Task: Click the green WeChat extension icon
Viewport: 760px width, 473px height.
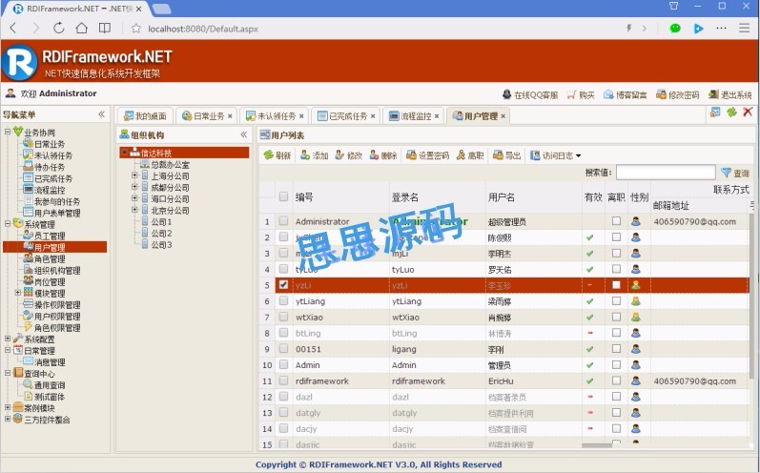Action: (675, 28)
